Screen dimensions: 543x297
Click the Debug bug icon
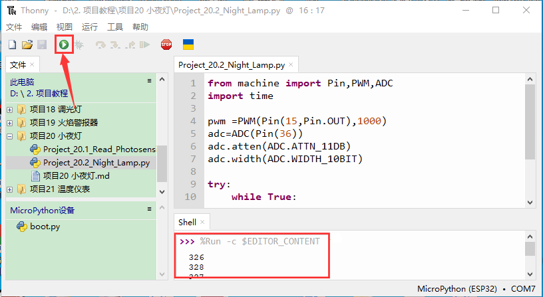click(x=79, y=45)
